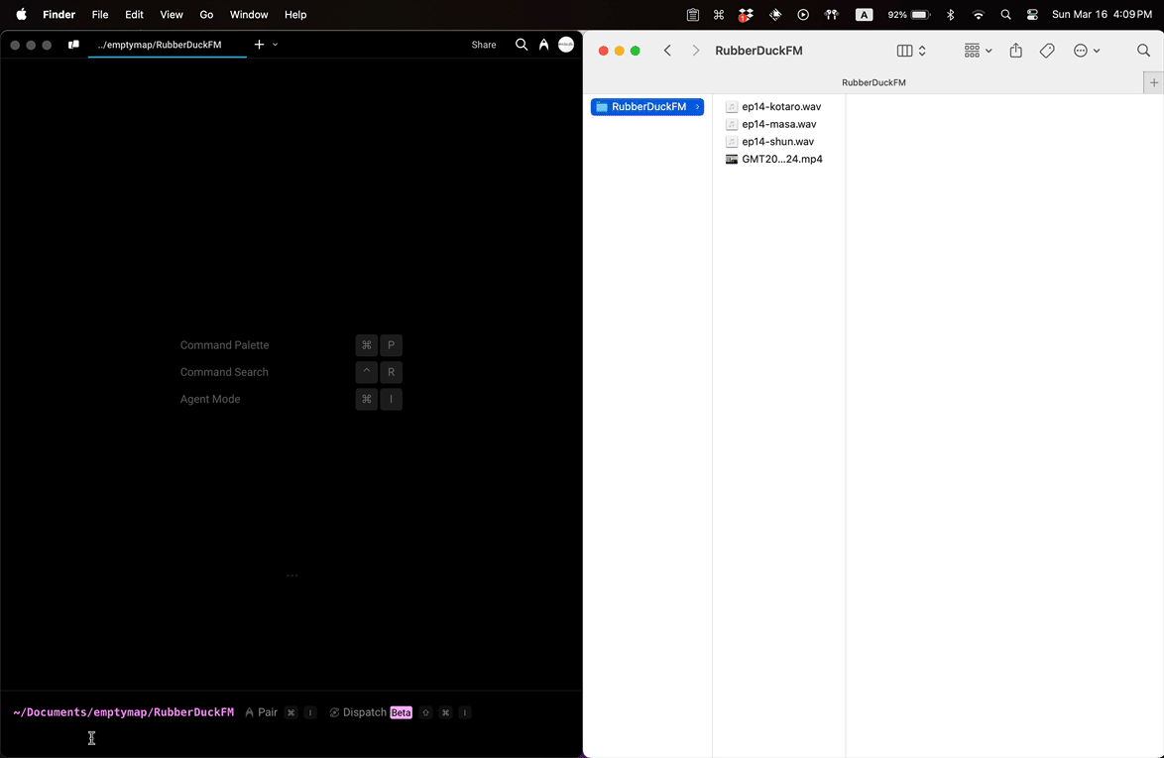Click the ~/Documents/emptymap/RubberDuckFM path prompt
Viewport: 1164px width, 758px height.
point(123,712)
